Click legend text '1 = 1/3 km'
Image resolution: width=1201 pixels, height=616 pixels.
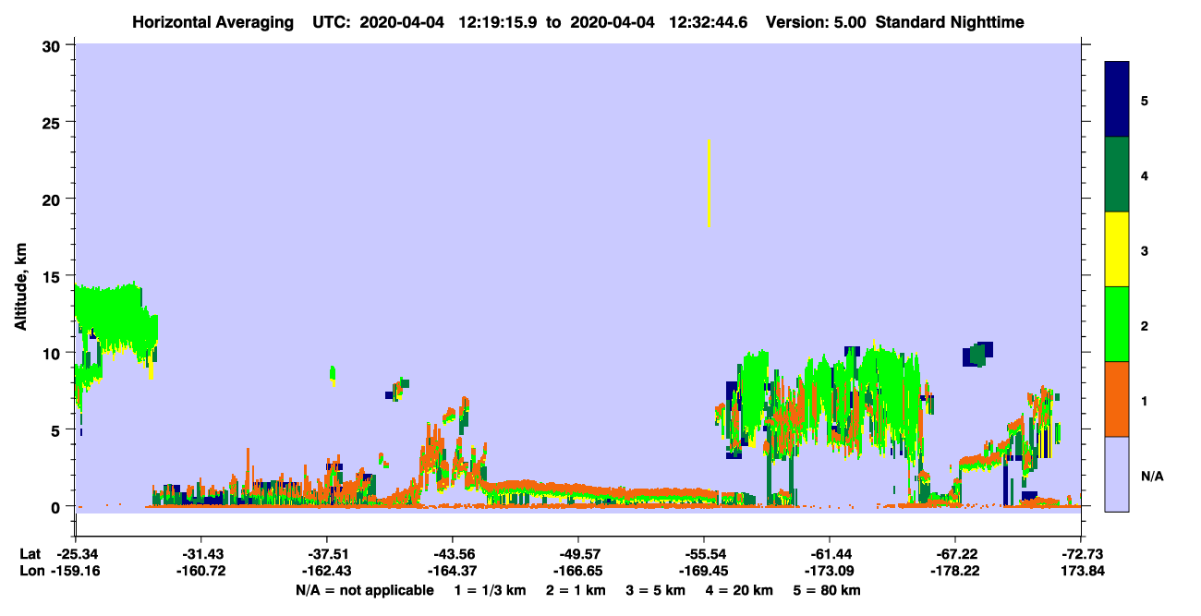(489, 590)
